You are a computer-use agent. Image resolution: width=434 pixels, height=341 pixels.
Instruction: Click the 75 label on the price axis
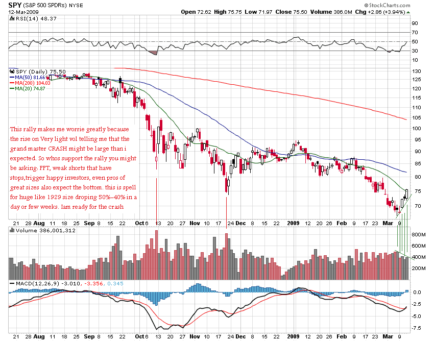coord(418,191)
